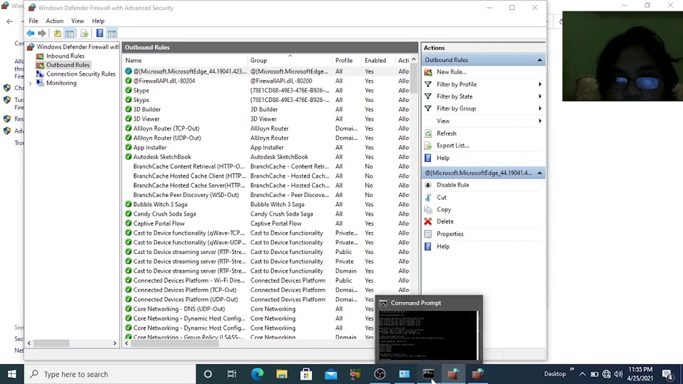This screenshot has height=384, width=683.
Task: Open the Action menu
Action: point(54,21)
